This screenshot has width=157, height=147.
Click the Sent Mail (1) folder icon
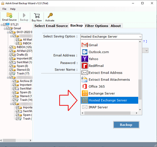pyautogui.click(x=14, y=62)
